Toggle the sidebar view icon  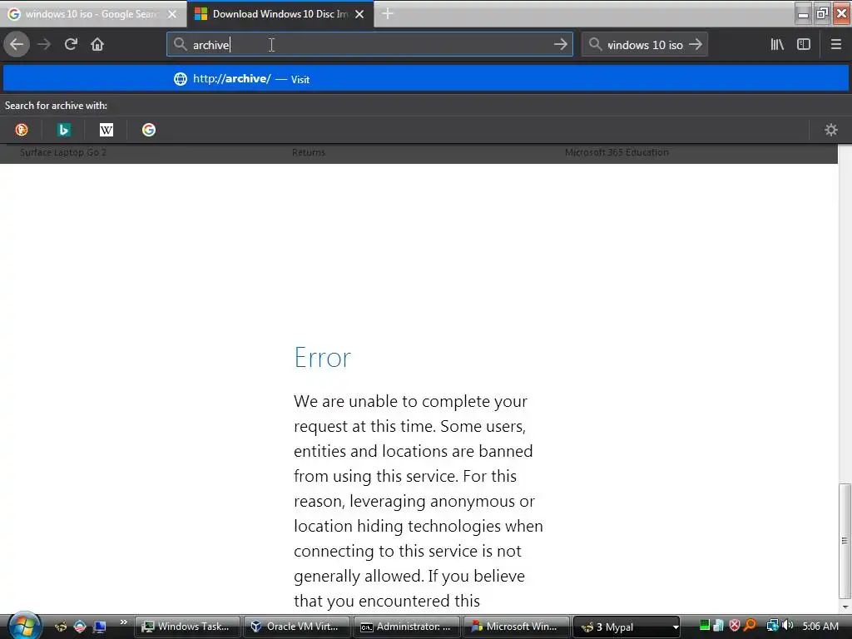pos(804,45)
